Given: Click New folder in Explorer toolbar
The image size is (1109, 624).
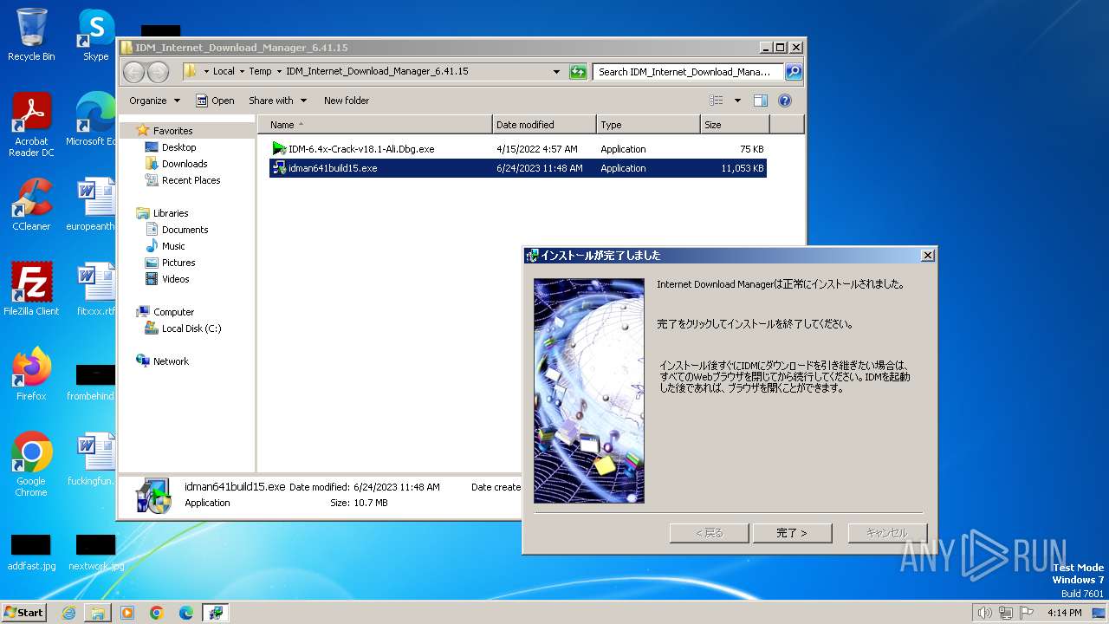Looking at the screenshot, I should pos(347,101).
